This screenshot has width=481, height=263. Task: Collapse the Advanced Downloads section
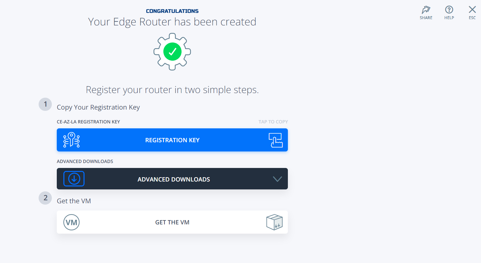(277, 179)
